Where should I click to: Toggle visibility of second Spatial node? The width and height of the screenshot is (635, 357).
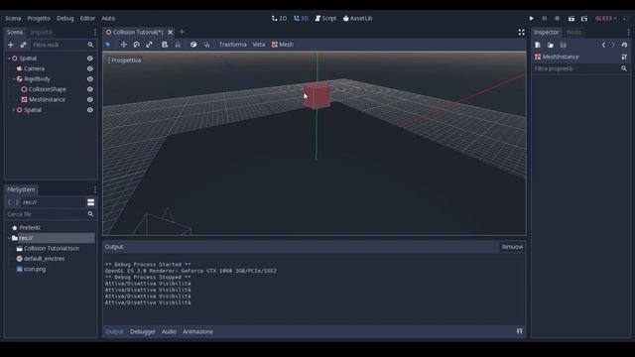click(90, 110)
